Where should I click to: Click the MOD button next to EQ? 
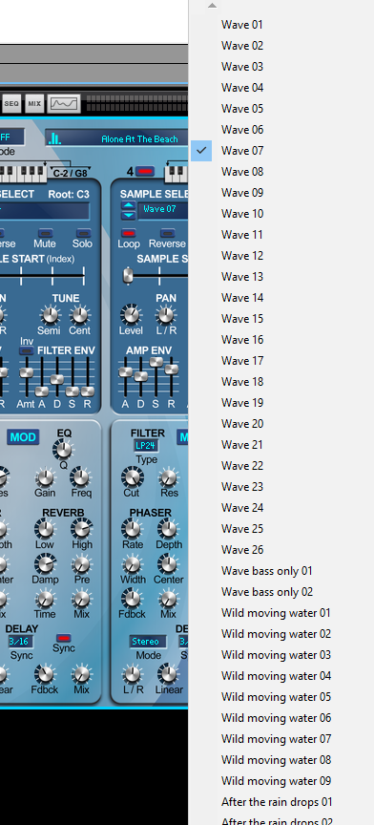click(23, 437)
